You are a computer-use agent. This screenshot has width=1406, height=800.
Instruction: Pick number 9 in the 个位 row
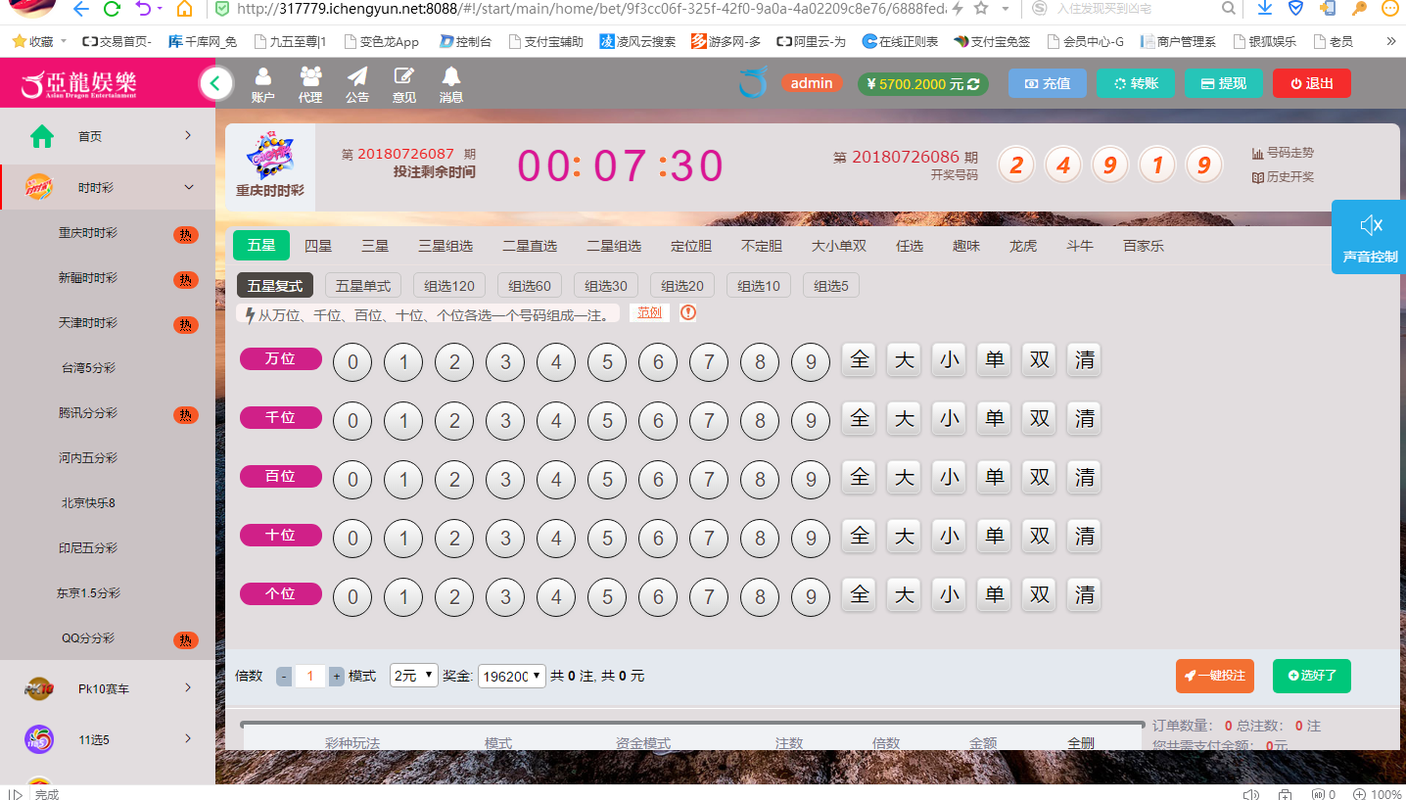(810, 597)
